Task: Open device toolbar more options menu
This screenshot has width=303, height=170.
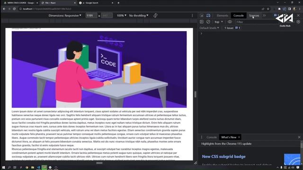Action: tap(192, 16)
